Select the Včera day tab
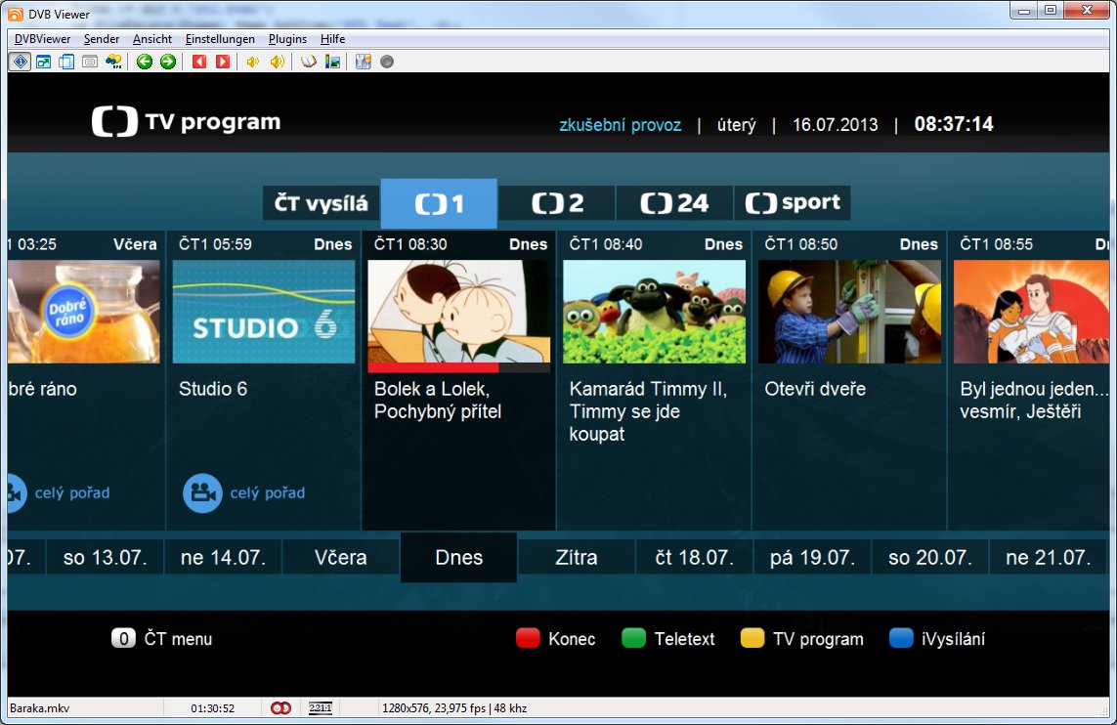Viewport: 1117px width, 725px height. click(340, 557)
